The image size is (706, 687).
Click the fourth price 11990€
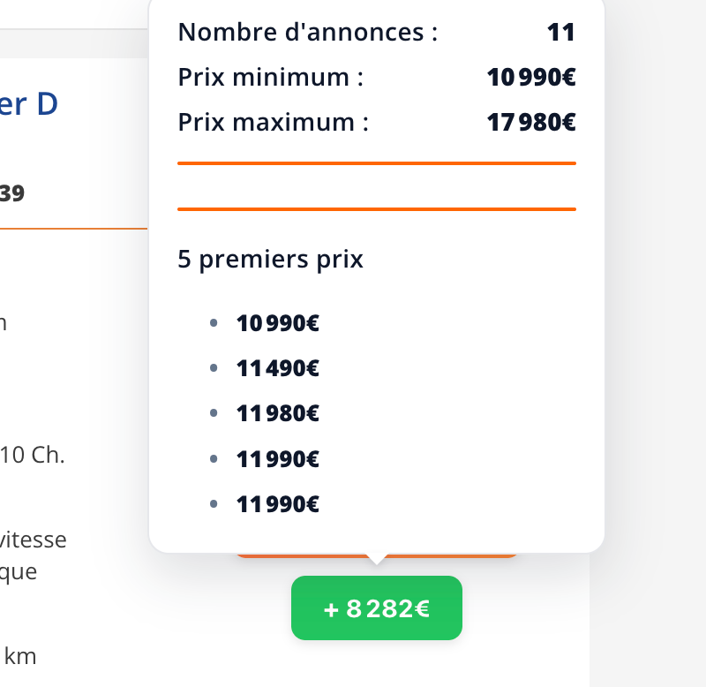coord(277,458)
